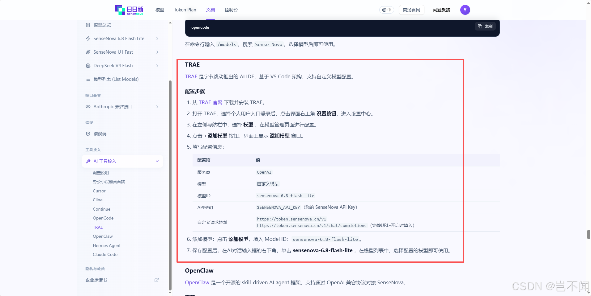
Task: Select Cursor in sidebar list
Action: 99,191
